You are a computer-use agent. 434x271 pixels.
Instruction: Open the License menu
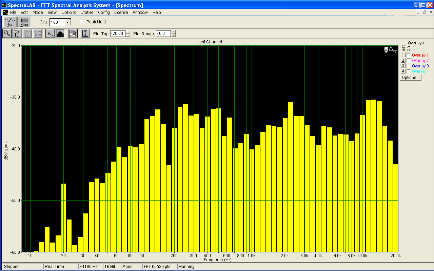(x=121, y=12)
